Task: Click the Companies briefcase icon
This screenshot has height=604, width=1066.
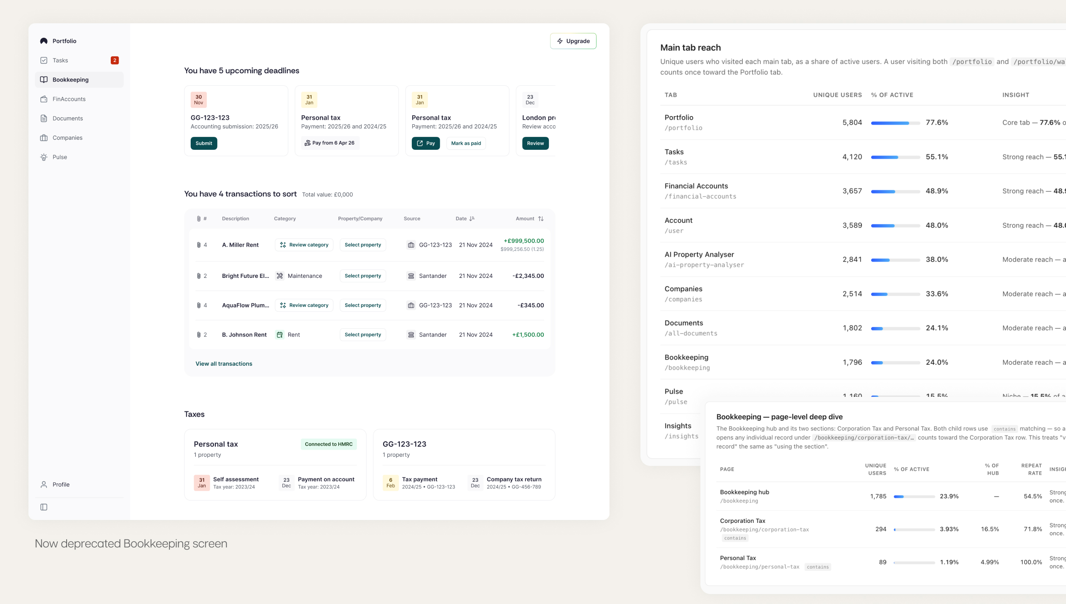Action: pos(44,138)
